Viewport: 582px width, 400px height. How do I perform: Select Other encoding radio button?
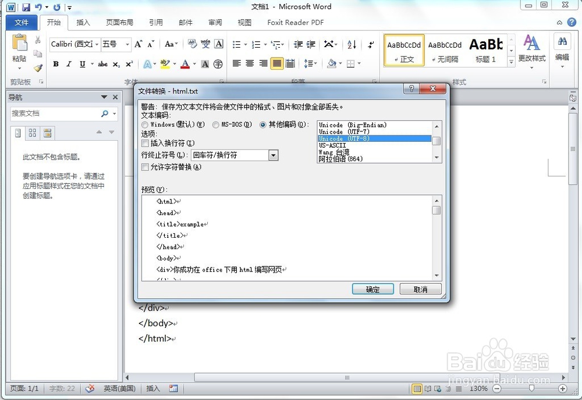263,125
